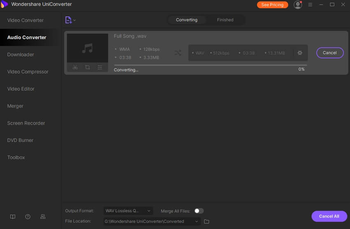This screenshot has width=350, height=229.
Task: Switch to the Converting tab
Action: (x=187, y=20)
